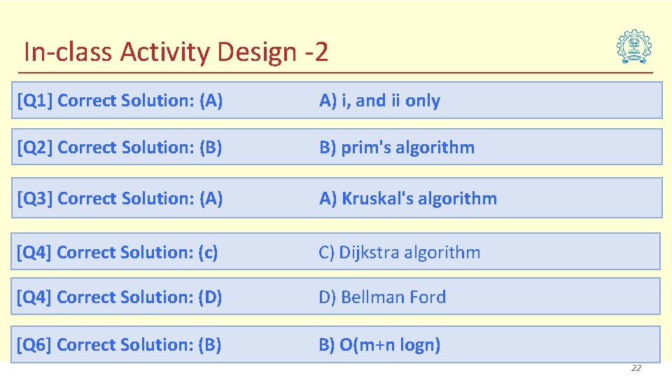Click the red horizontal line under title

coord(335,73)
